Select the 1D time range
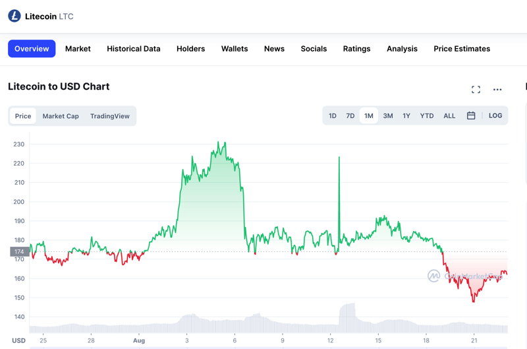 (x=333, y=115)
